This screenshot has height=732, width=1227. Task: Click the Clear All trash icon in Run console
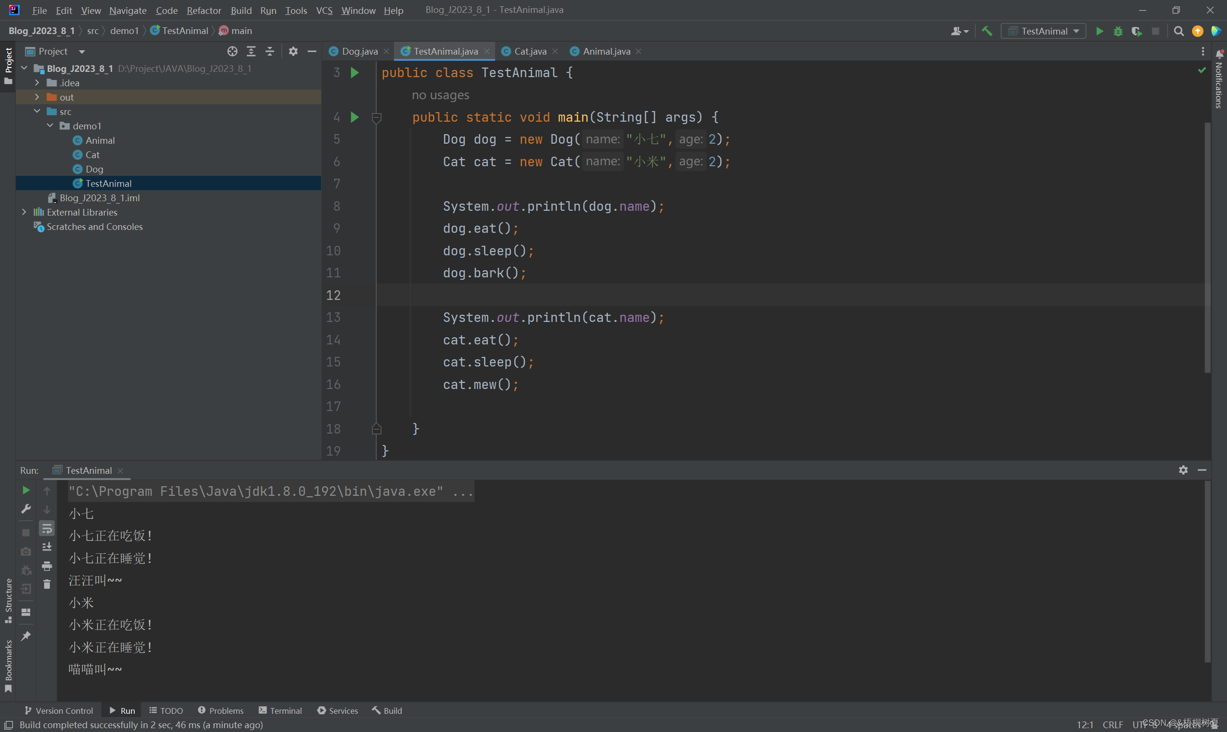[x=47, y=584]
